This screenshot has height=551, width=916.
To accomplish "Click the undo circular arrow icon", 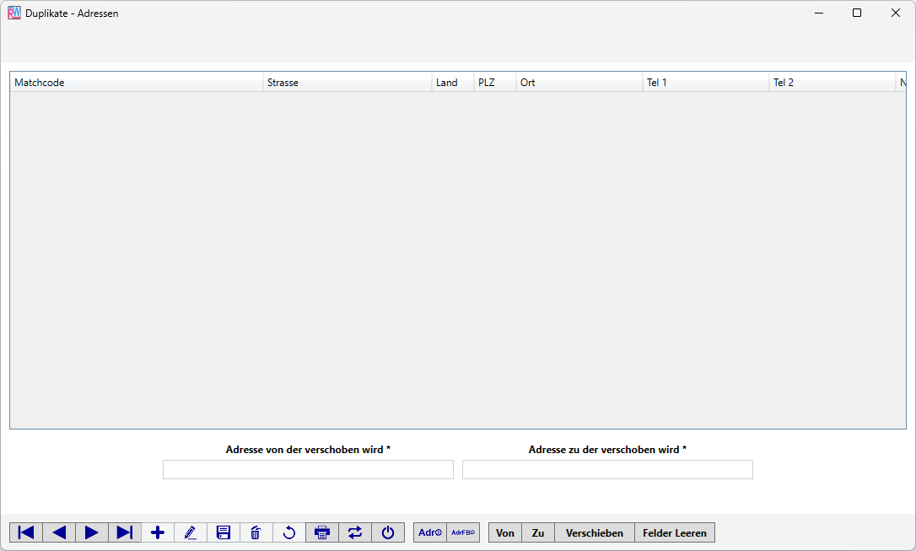I will pos(289,532).
